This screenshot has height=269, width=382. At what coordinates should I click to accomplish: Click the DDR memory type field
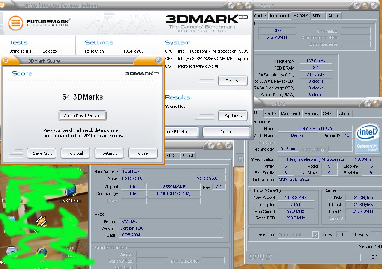coord(277,30)
